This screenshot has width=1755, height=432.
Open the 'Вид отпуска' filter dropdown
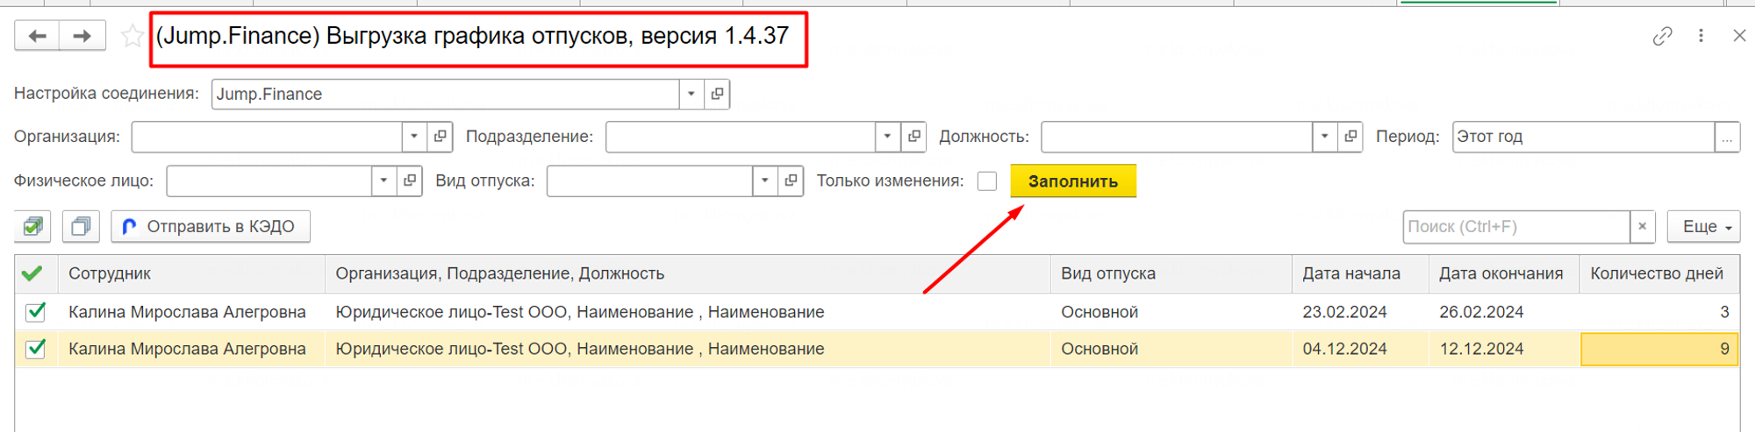point(764,181)
